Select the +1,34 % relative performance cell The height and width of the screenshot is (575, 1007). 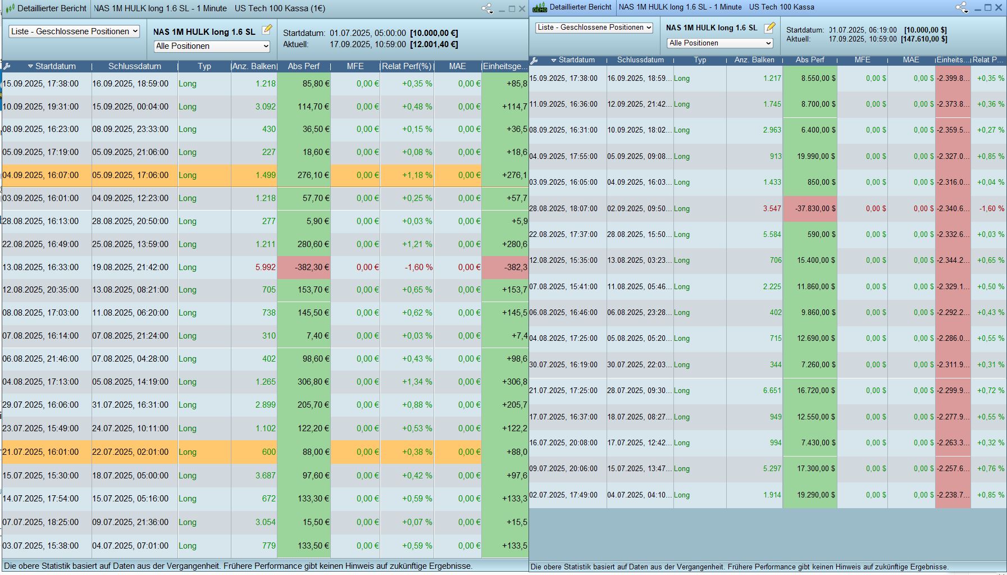point(407,382)
